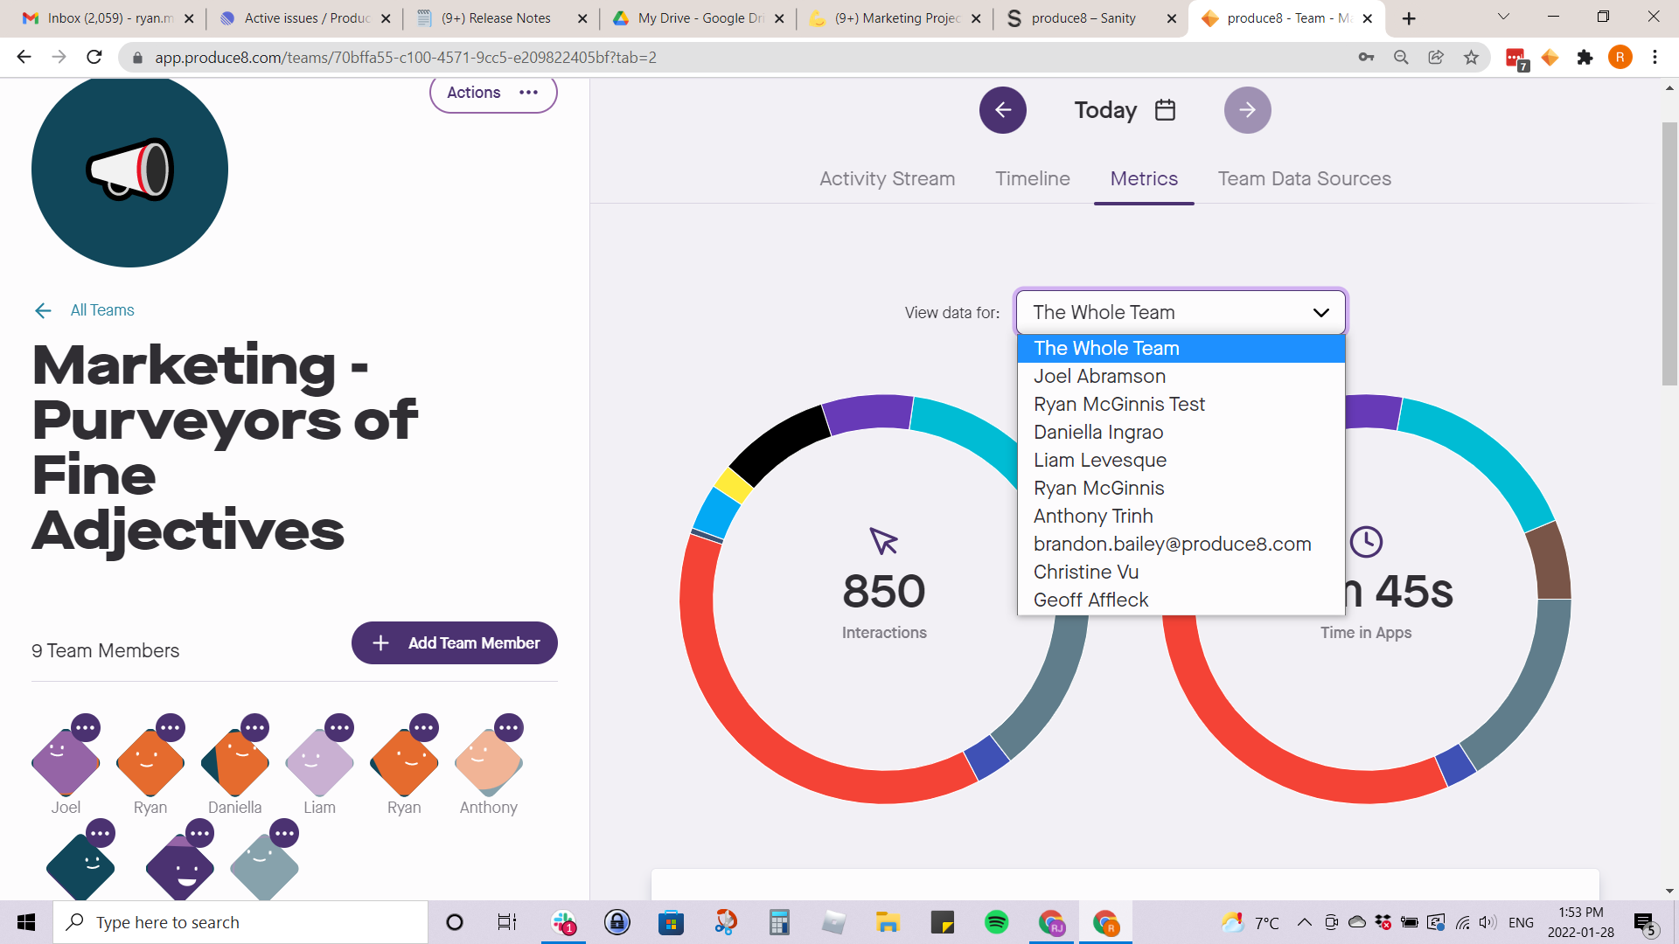Open the calendar icon next to Today
The height and width of the screenshot is (944, 1679).
coord(1165,110)
